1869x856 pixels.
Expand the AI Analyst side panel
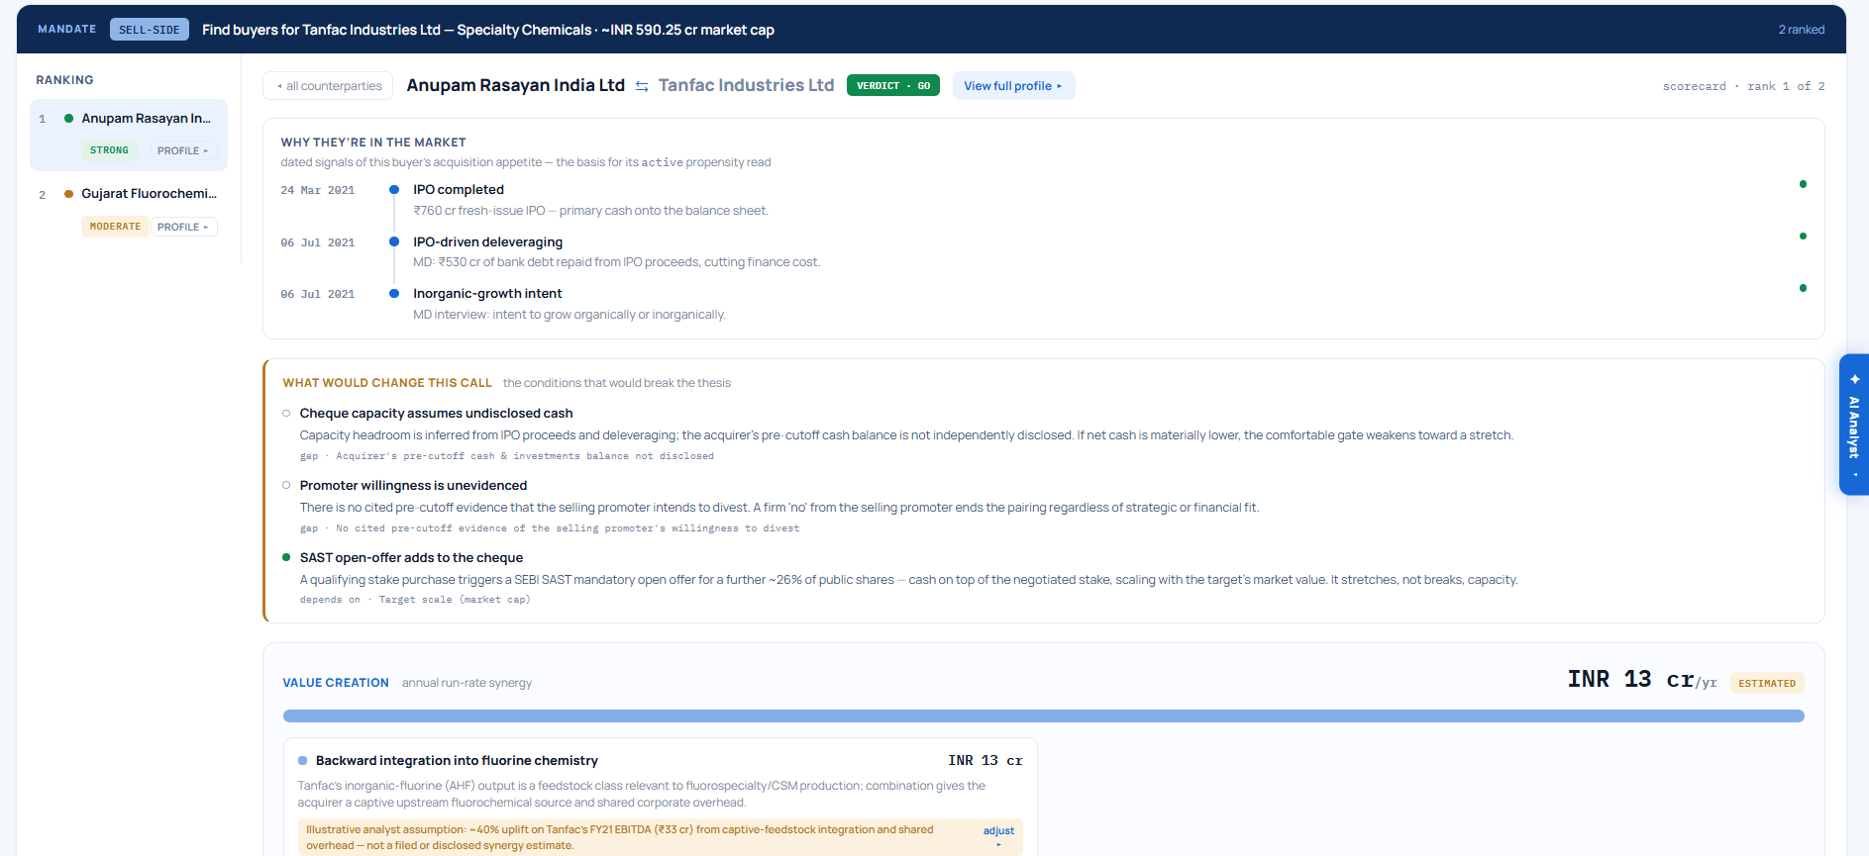pyautogui.click(x=1854, y=425)
